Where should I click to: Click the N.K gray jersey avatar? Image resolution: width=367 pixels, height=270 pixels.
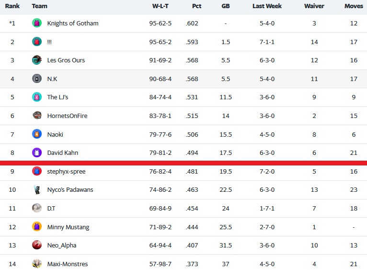37,79
